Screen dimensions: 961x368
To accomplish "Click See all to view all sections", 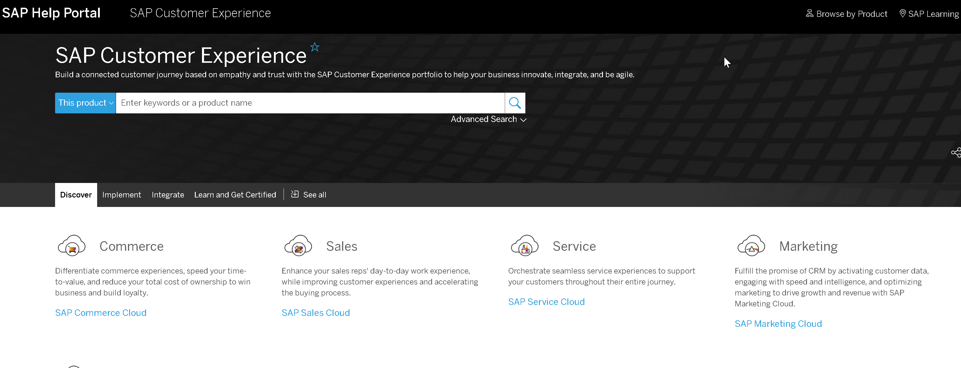I will (315, 195).
